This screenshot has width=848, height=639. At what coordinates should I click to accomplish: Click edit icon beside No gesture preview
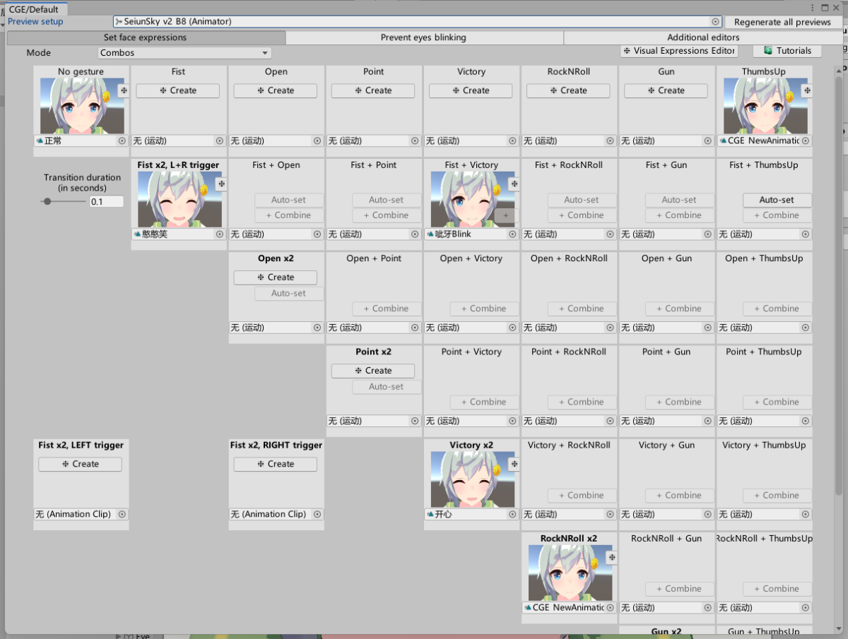point(123,90)
